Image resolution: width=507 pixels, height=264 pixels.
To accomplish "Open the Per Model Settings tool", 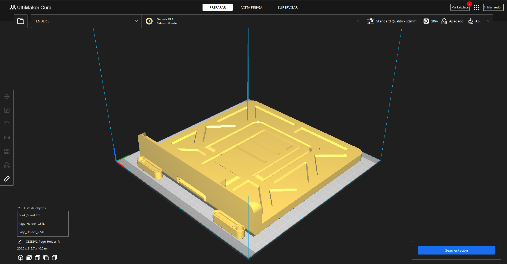I will coord(7,151).
